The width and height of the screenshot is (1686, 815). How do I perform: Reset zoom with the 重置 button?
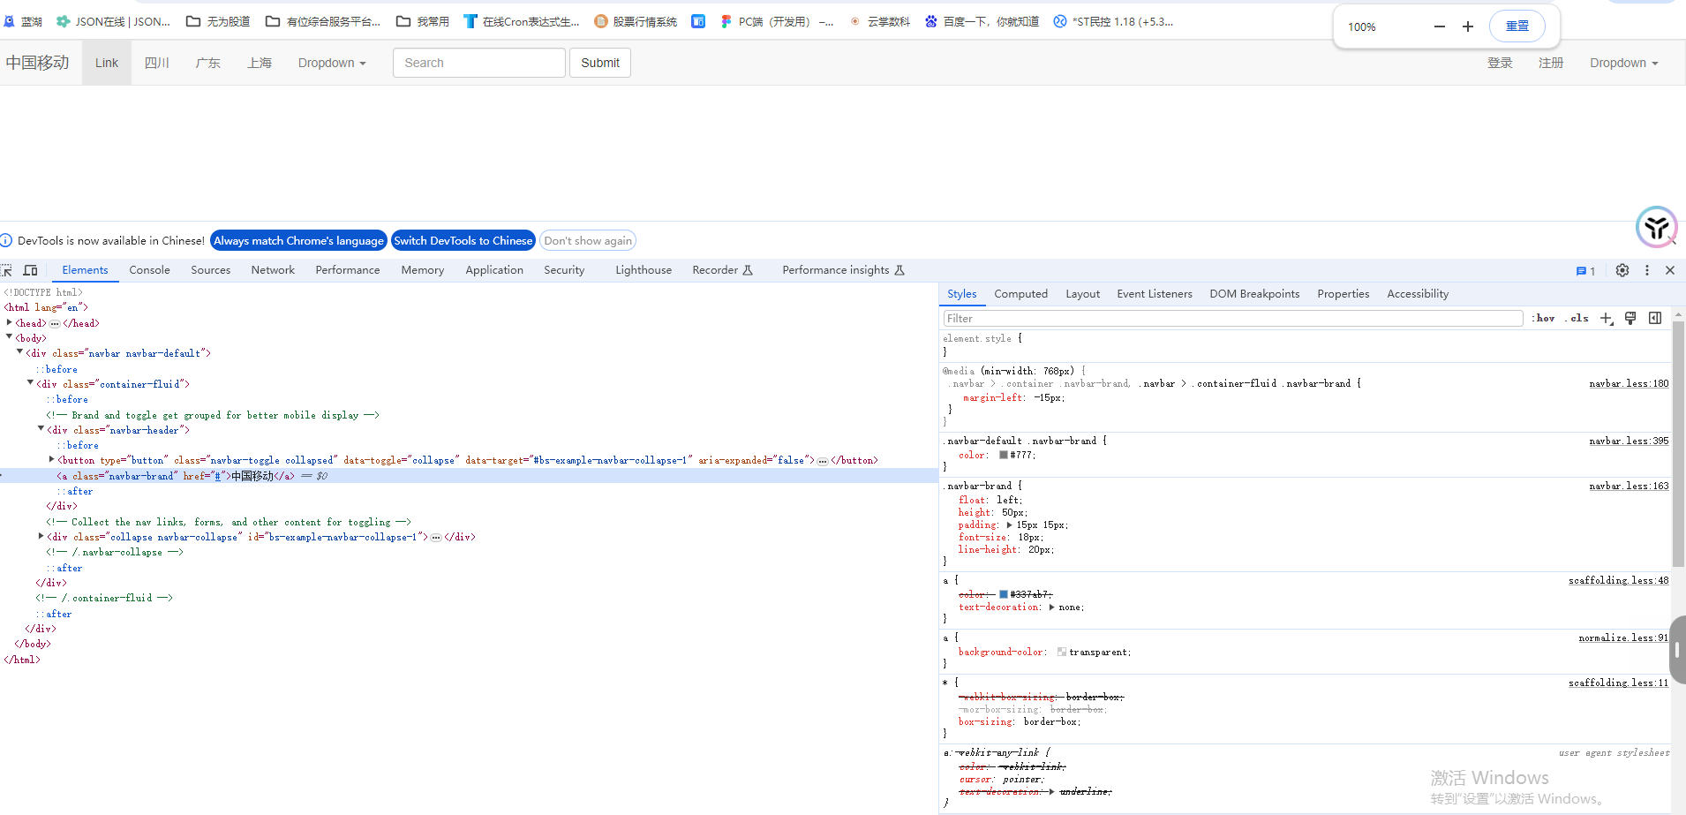click(x=1517, y=26)
